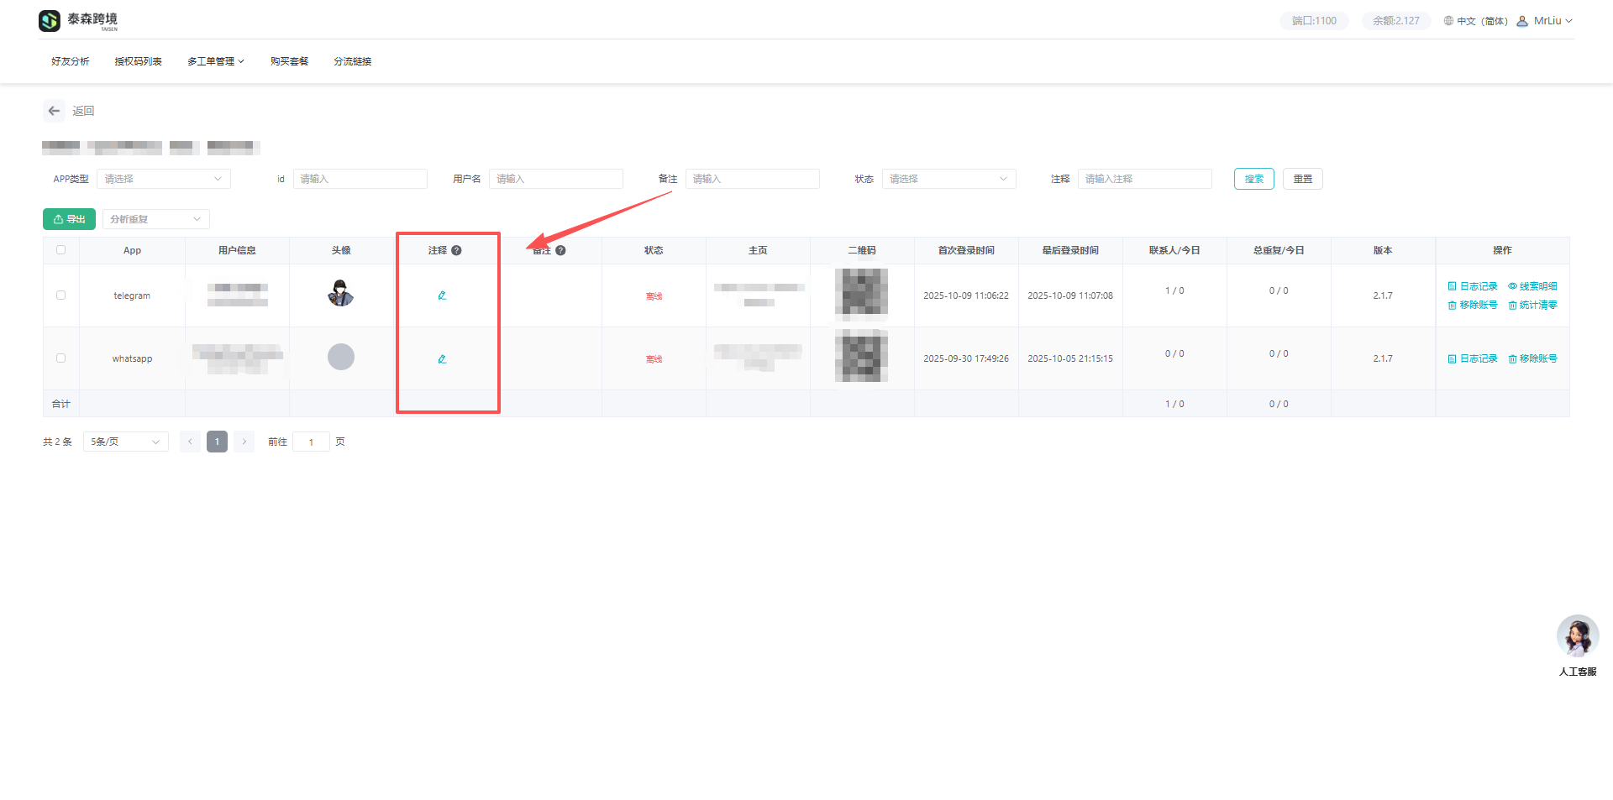Image resolution: width=1613 pixels, height=800 pixels.
Task: Toggle select-all checkbox in table header
Action: coord(60,250)
